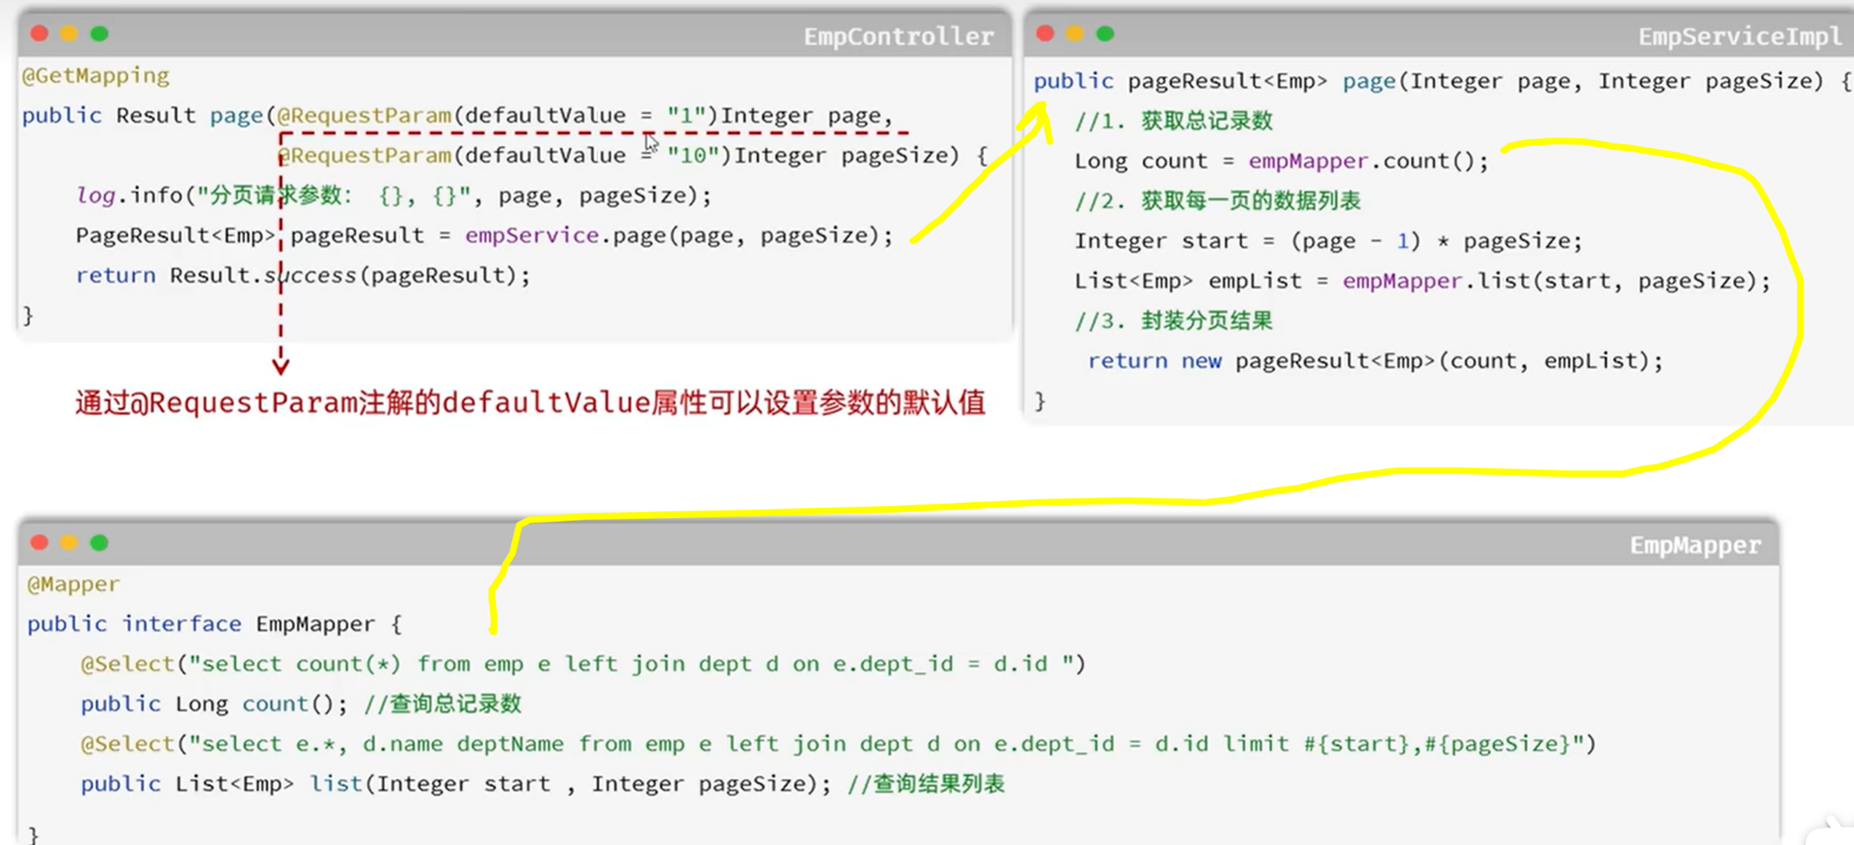Maximize the EmpServiceImpl window with green dot
The width and height of the screenshot is (1854, 845).
click(1105, 33)
